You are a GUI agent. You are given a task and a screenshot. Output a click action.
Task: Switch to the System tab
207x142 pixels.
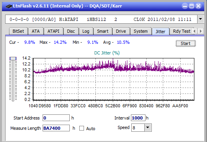[141, 31]
